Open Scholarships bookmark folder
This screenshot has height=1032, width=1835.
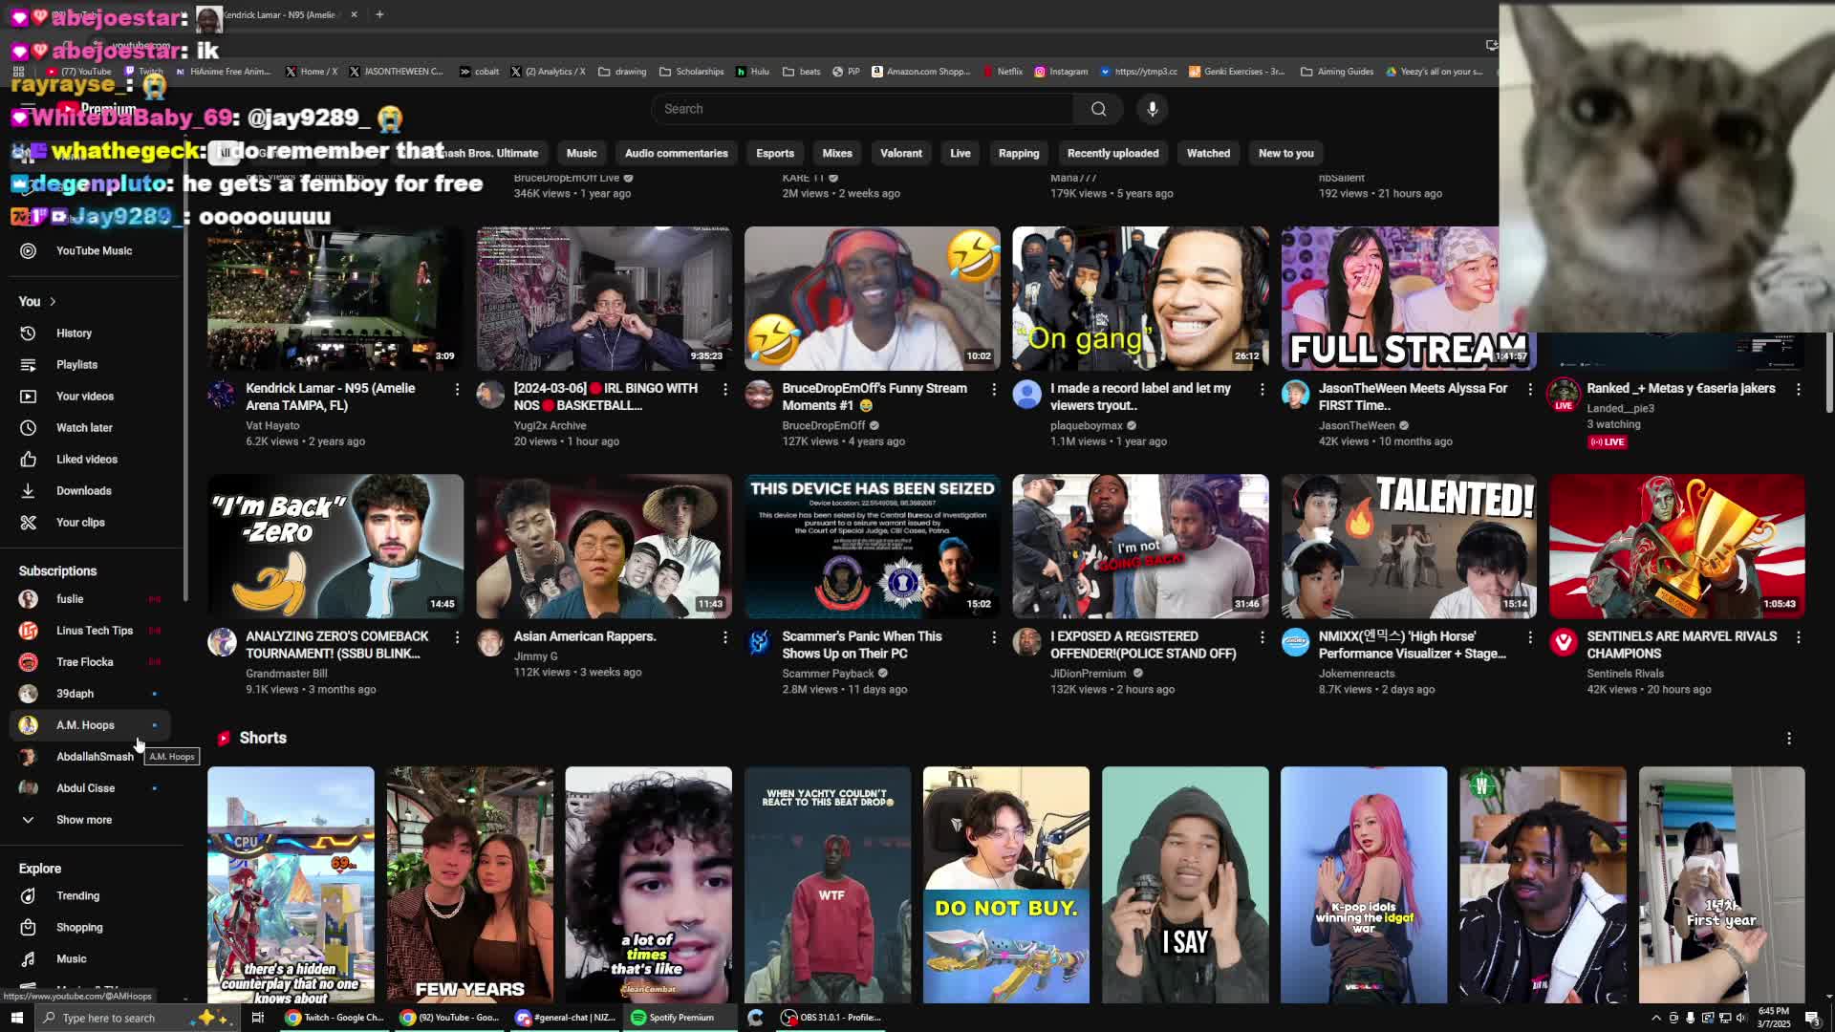(692, 72)
